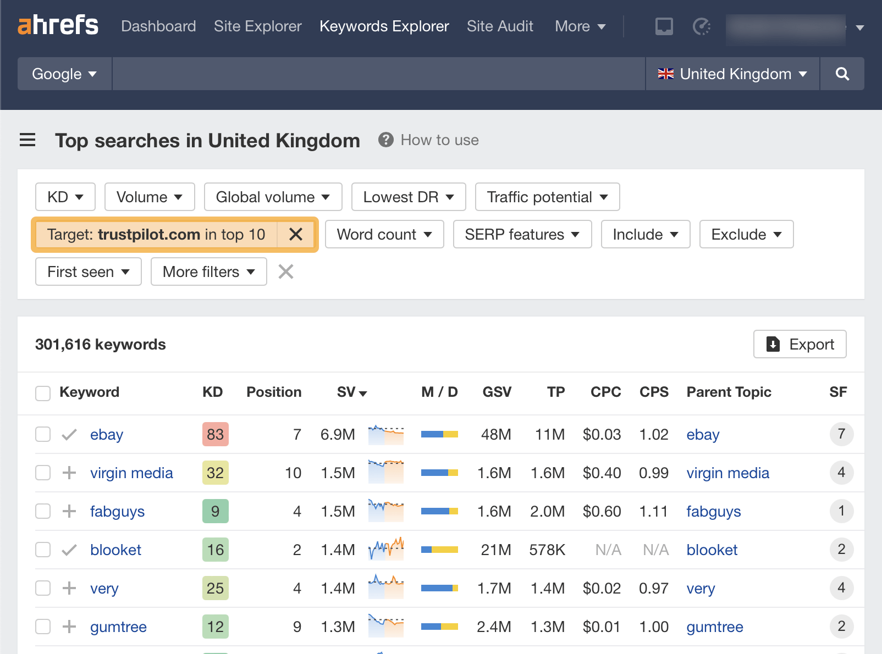Open the ebay keyword trend sparkline
Screen dimensions: 882x654
tap(385, 434)
